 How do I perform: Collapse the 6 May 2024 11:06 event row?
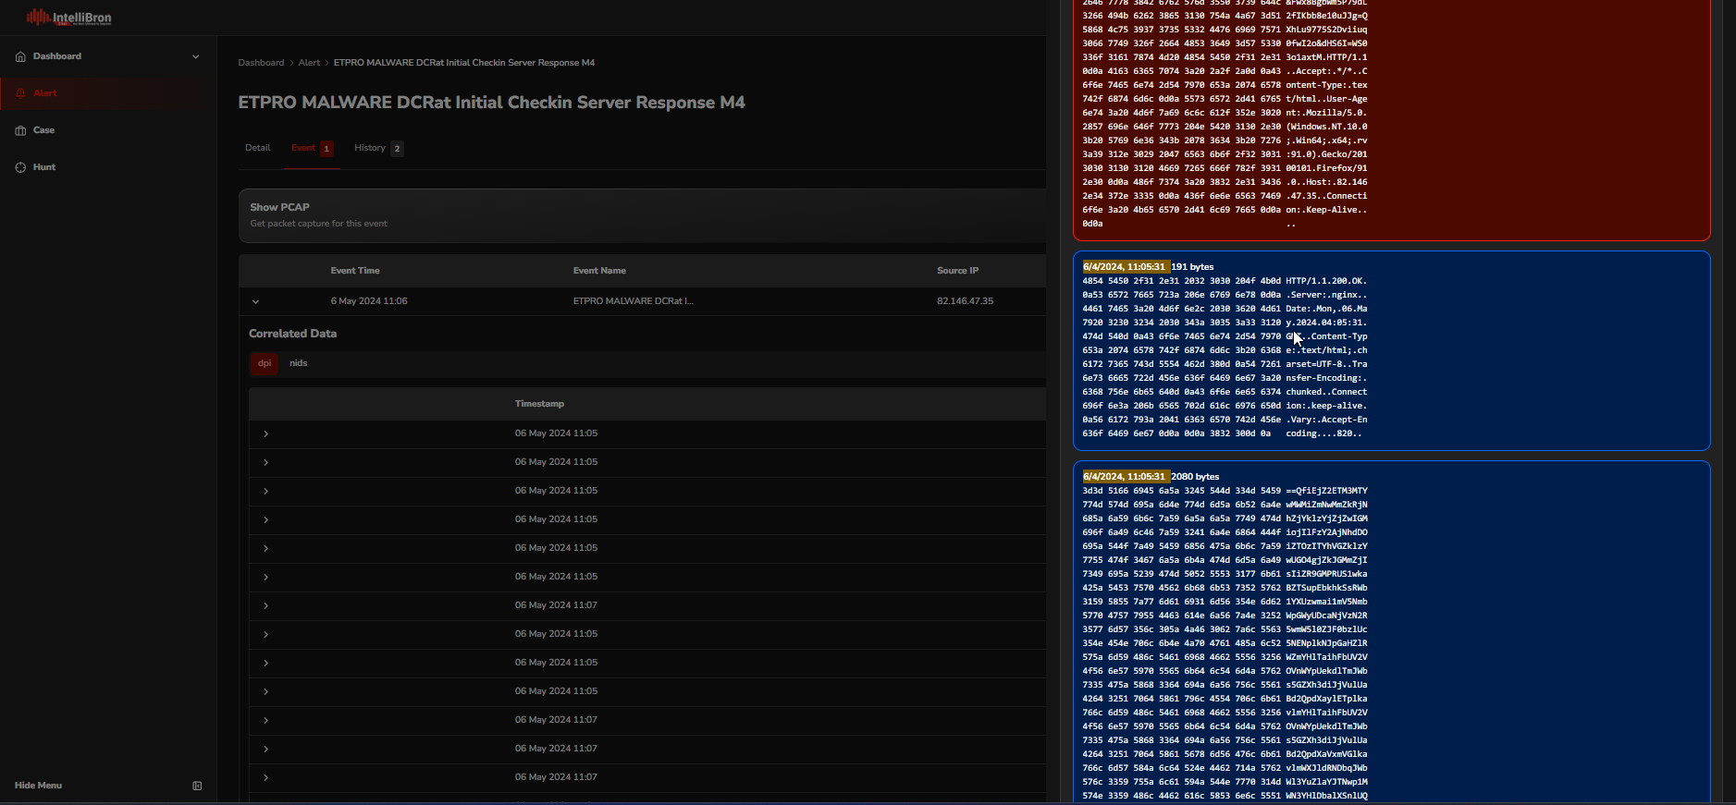(x=256, y=301)
